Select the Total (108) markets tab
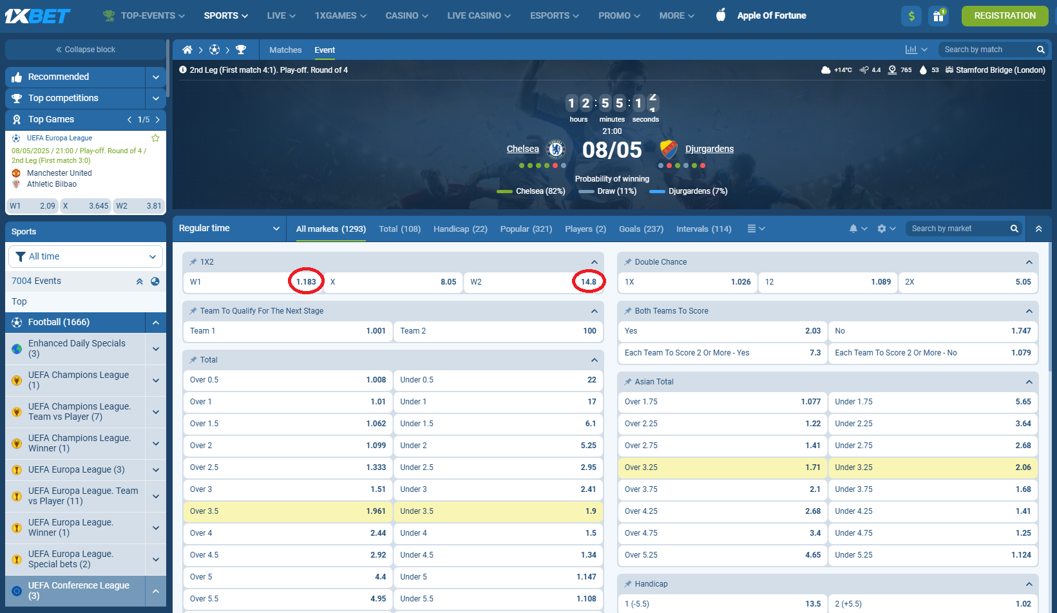This screenshot has width=1057, height=613. click(399, 229)
